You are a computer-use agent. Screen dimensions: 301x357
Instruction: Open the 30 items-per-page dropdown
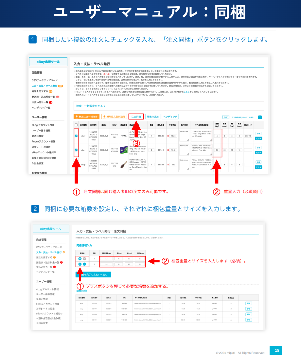[x=226, y=117]
